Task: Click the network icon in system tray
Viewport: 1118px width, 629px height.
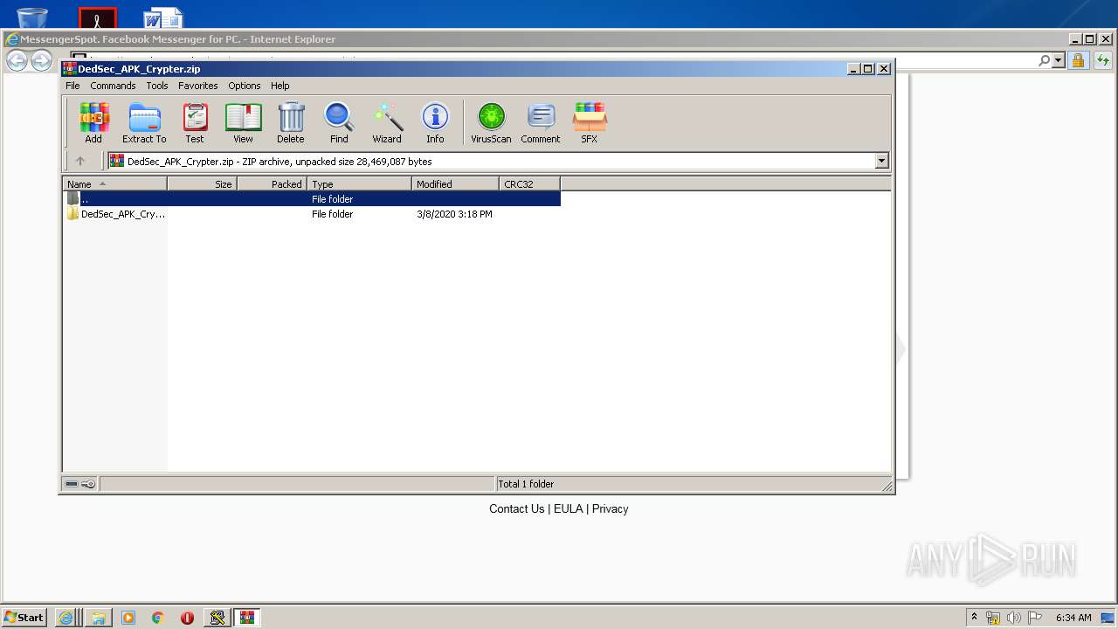Action: pos(993,618)
